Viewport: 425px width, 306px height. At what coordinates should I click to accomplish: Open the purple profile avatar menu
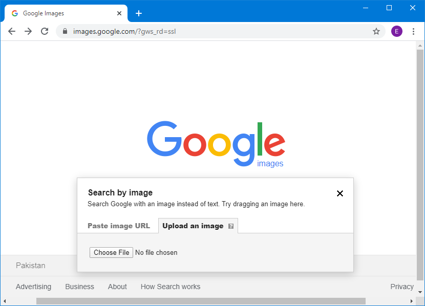pos(396,31)
